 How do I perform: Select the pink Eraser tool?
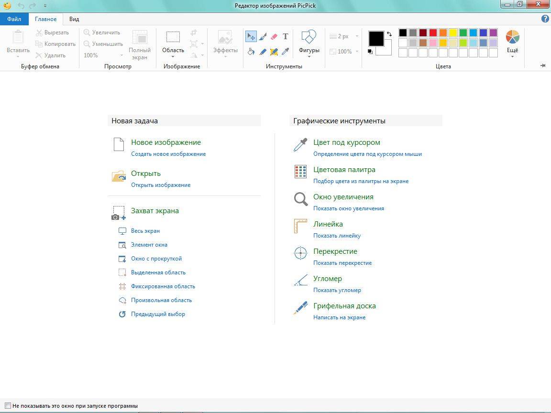(274, 36)
